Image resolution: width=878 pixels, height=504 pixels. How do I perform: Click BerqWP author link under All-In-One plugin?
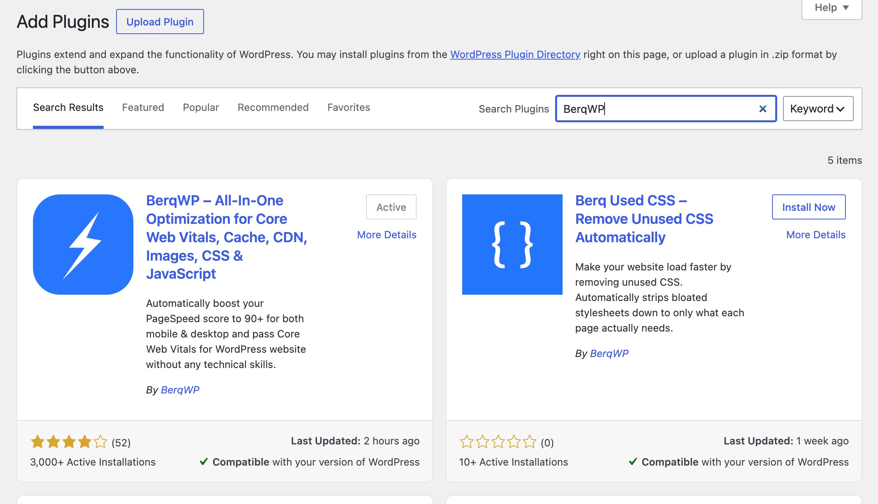tap(180, 390)
